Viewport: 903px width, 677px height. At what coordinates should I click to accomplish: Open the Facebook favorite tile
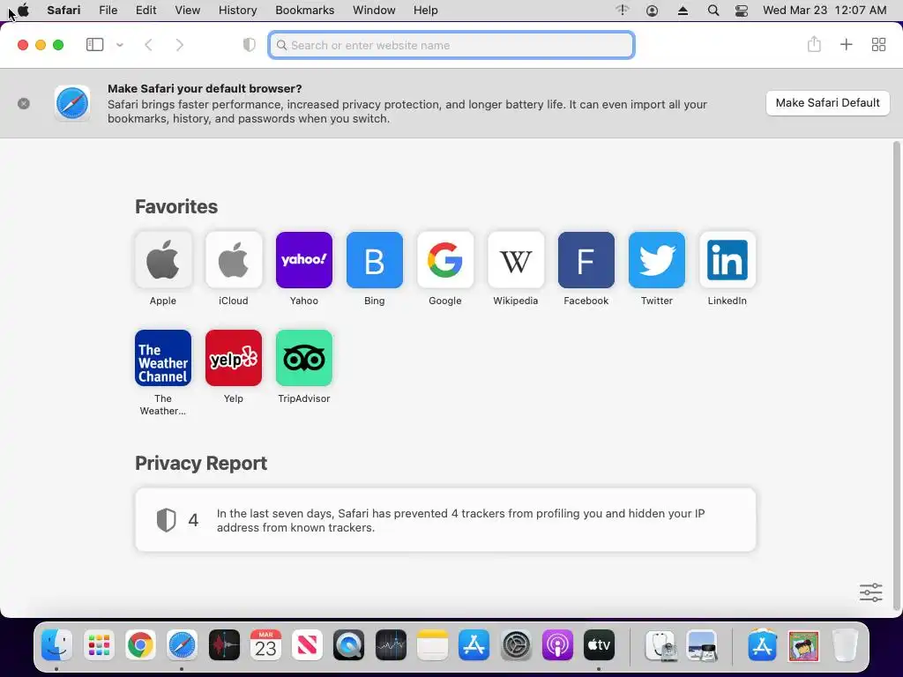586,260
